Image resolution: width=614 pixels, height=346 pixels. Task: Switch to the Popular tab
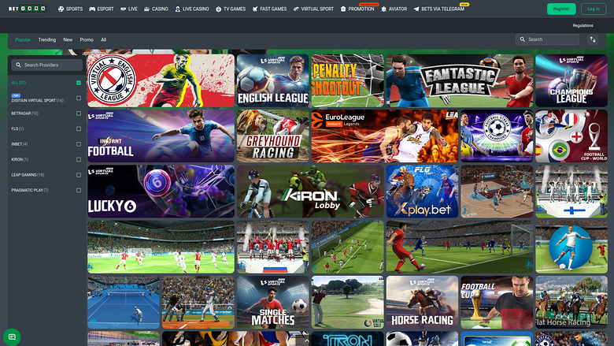coord(23,39)
